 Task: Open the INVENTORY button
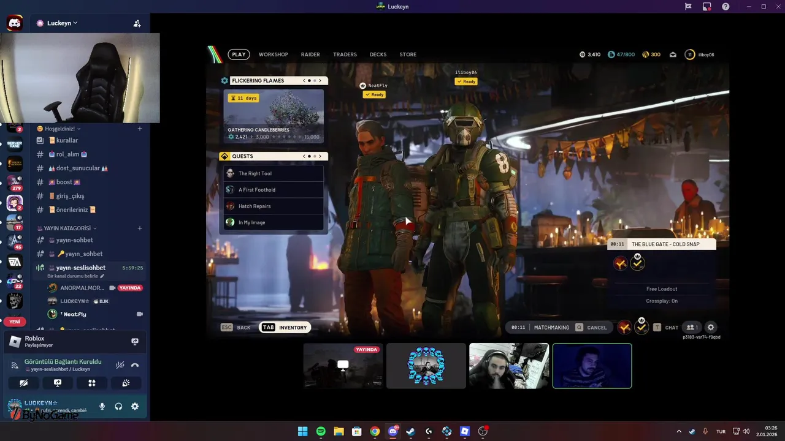click(285, 327)
